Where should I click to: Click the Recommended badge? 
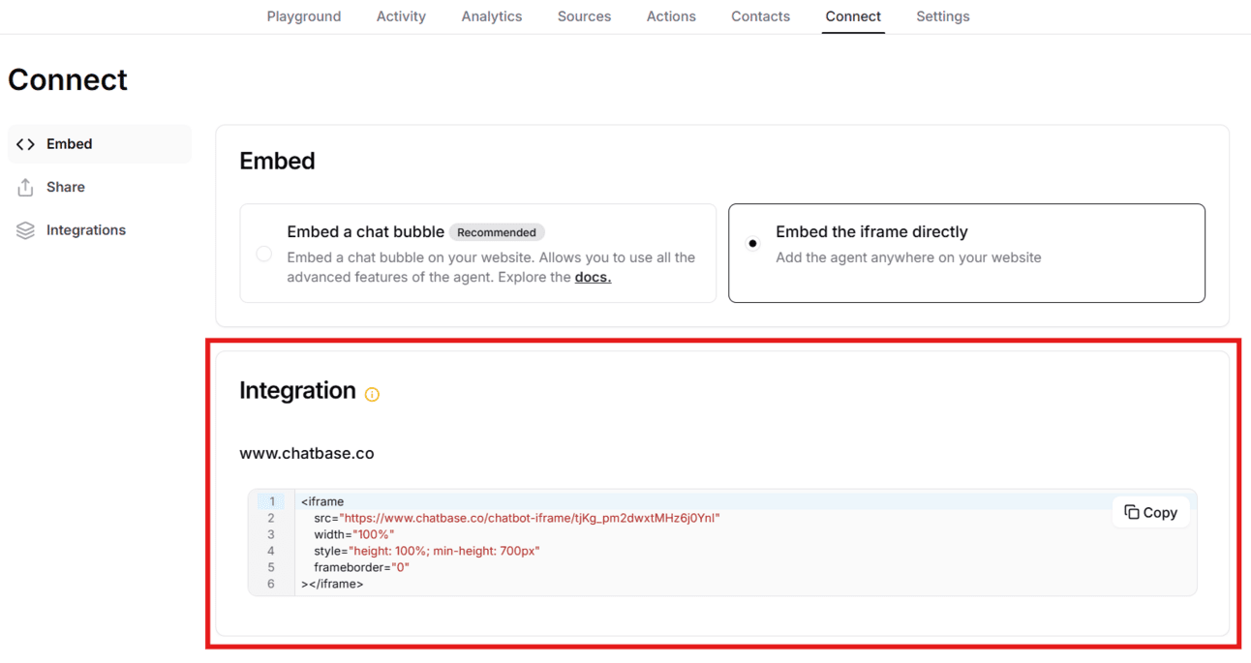pos(497,232)
